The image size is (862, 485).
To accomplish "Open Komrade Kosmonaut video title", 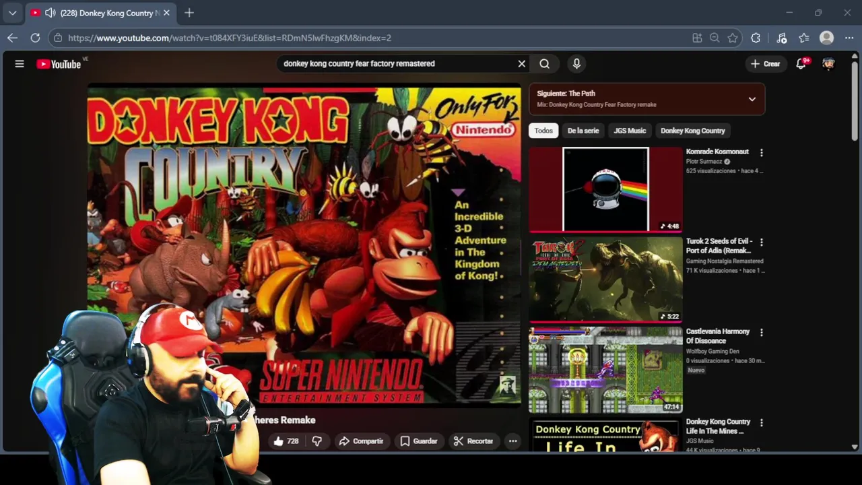I will (x=717, y=152).
